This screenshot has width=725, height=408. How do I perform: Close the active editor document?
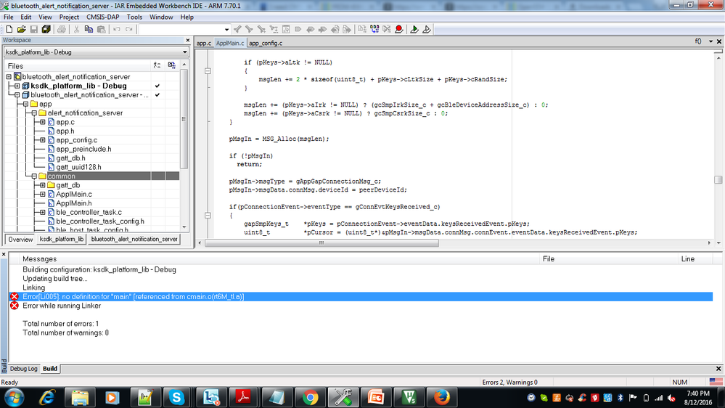tap(719, 41)
